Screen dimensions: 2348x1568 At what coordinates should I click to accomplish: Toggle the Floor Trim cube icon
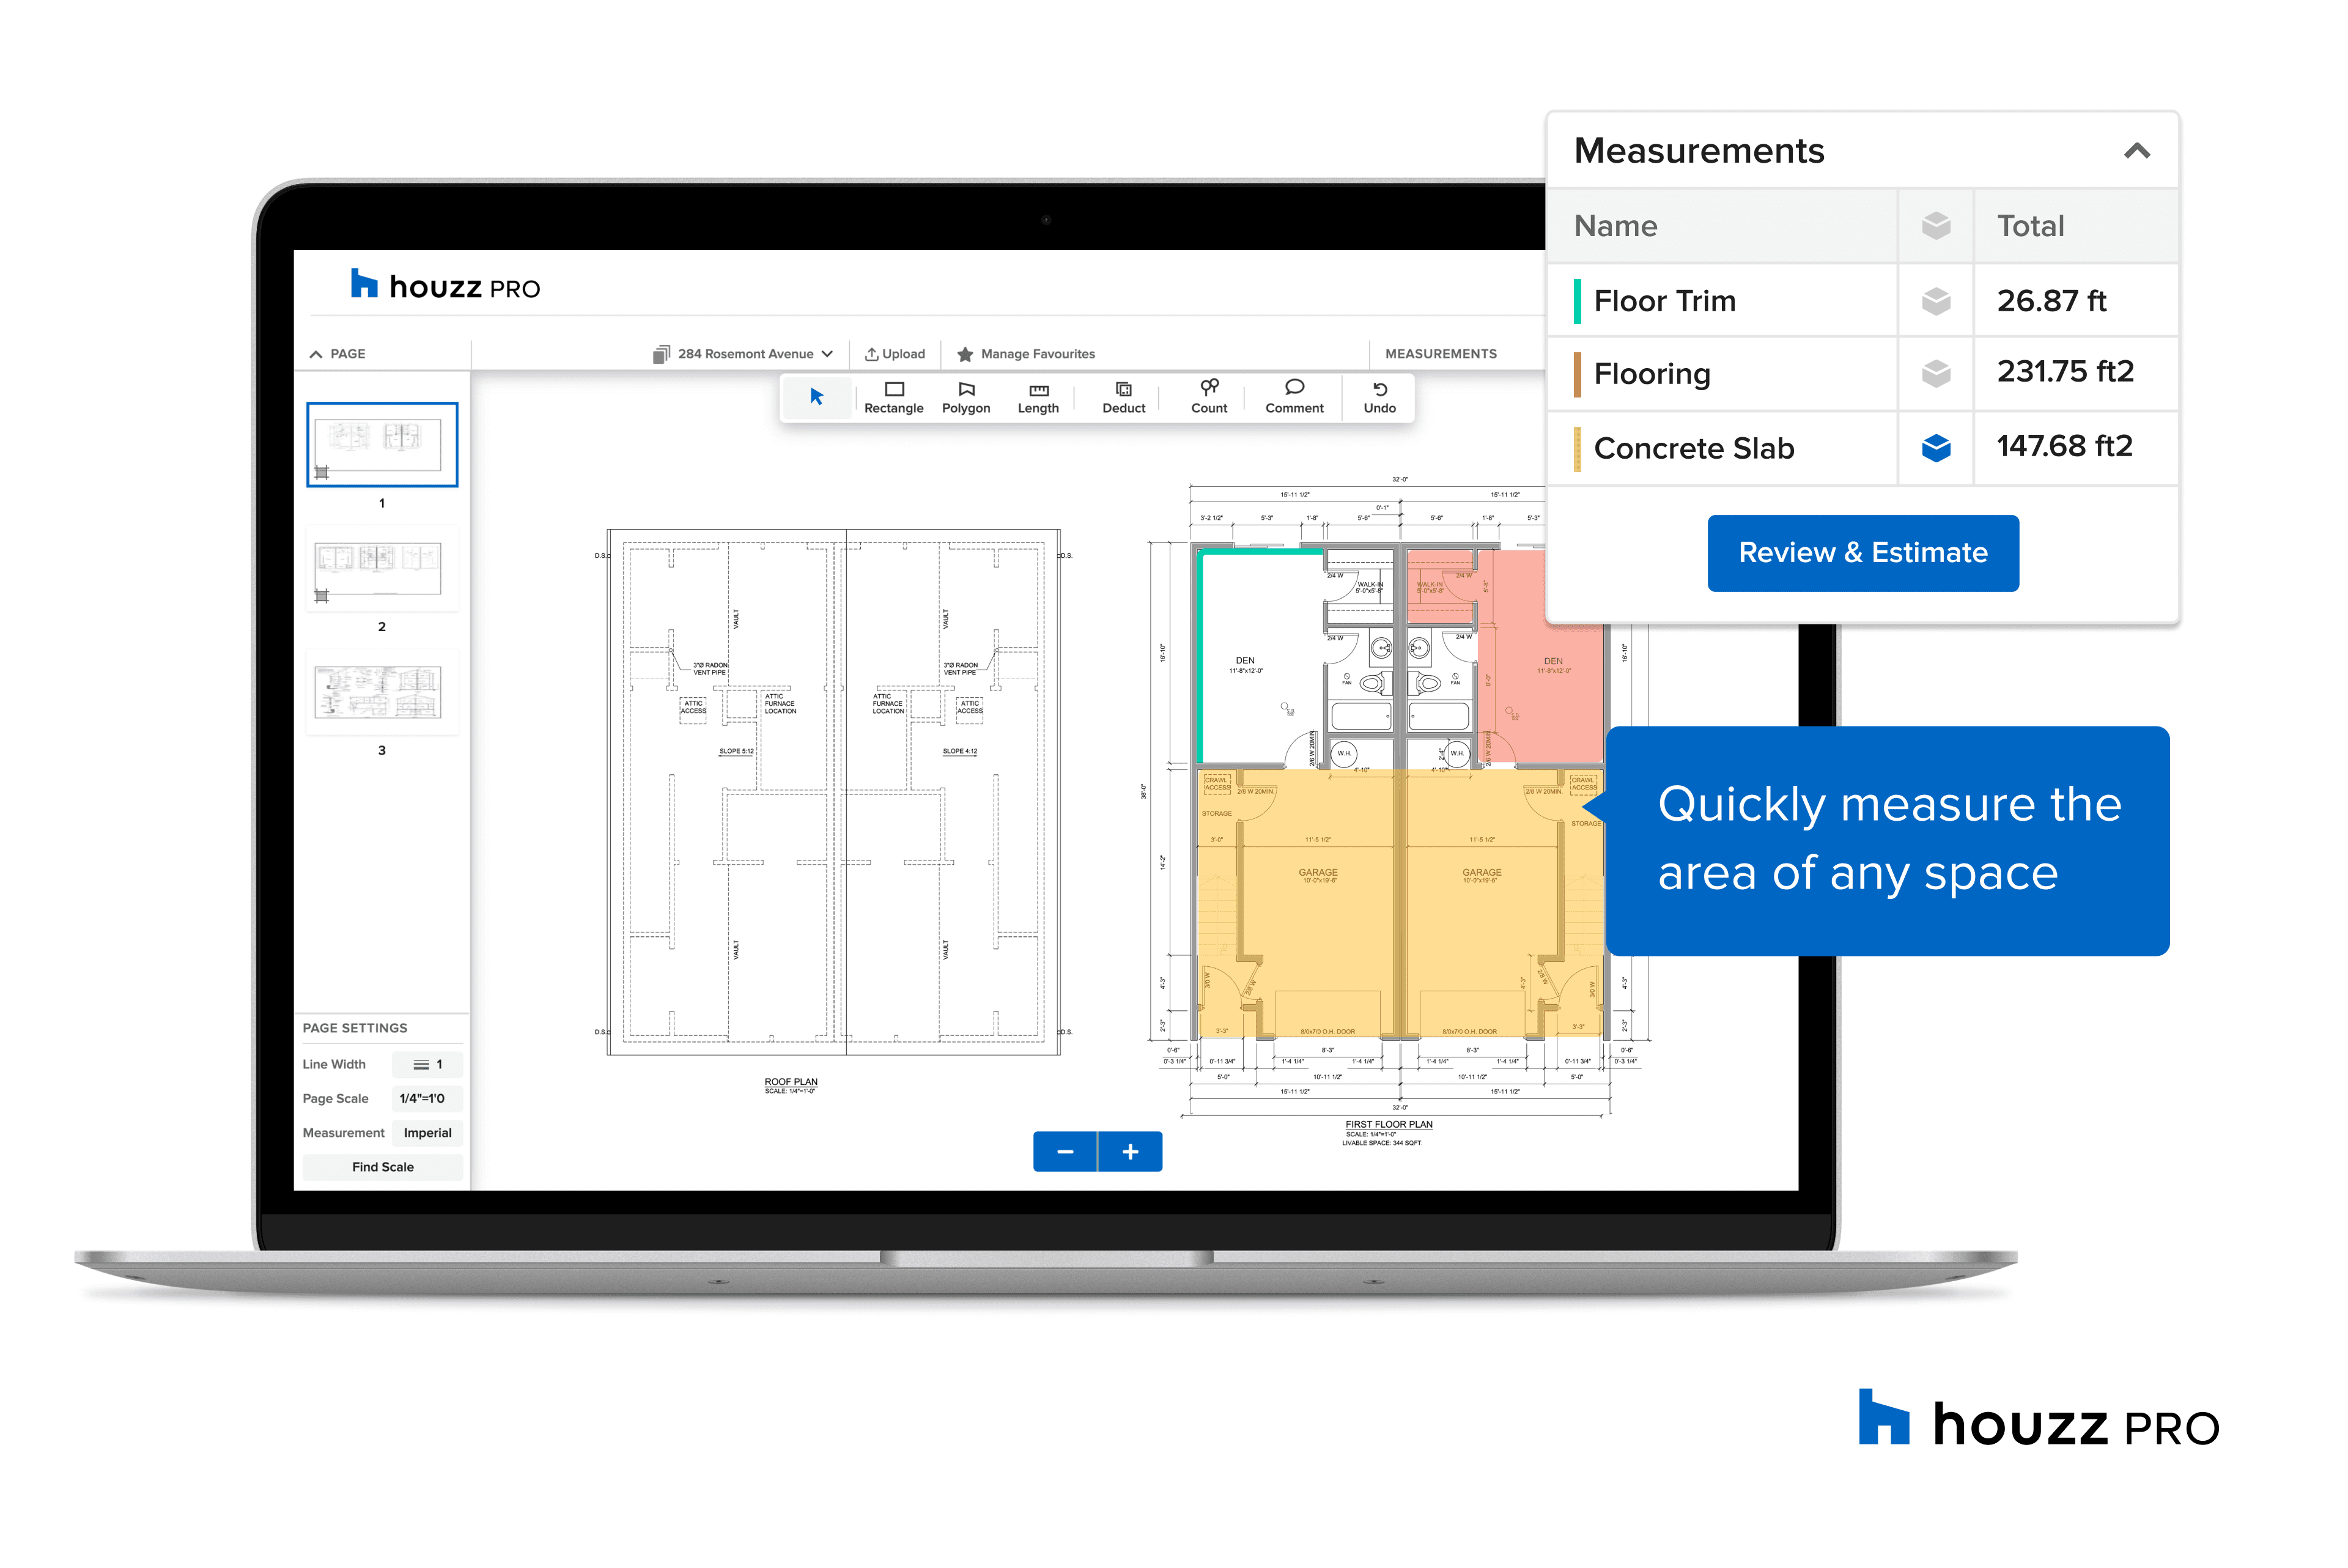1935,301
